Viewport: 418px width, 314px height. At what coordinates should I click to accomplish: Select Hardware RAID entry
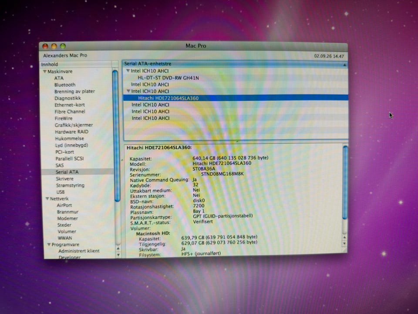[72, 132]
